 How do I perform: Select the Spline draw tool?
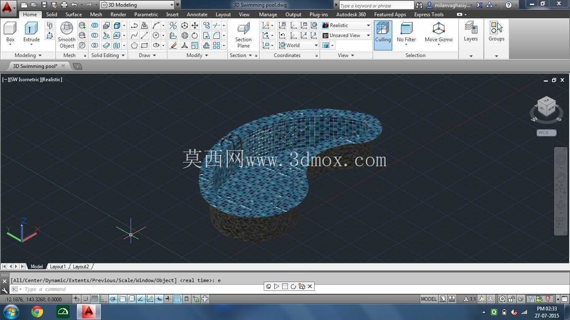[134, 35]
